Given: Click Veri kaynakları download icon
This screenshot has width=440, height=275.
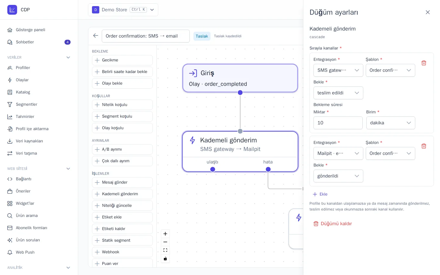Looking at the screenshot, I should point(10,141).
